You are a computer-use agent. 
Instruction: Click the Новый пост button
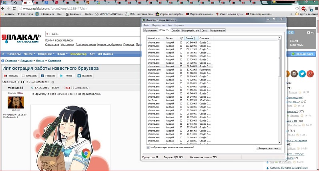(x=303, y=54)
